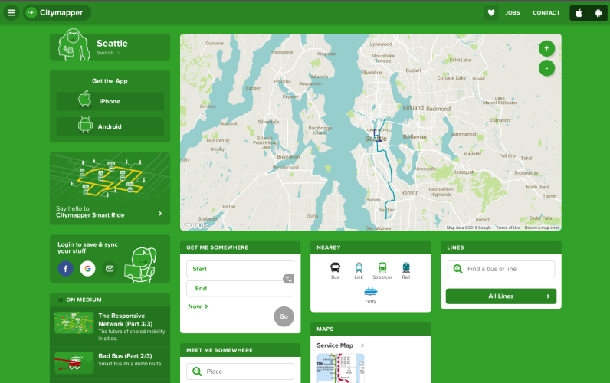The width and height of the screenshot is (610, 383).
Task: Login with Google icon
Action: [x=87, y=268]
